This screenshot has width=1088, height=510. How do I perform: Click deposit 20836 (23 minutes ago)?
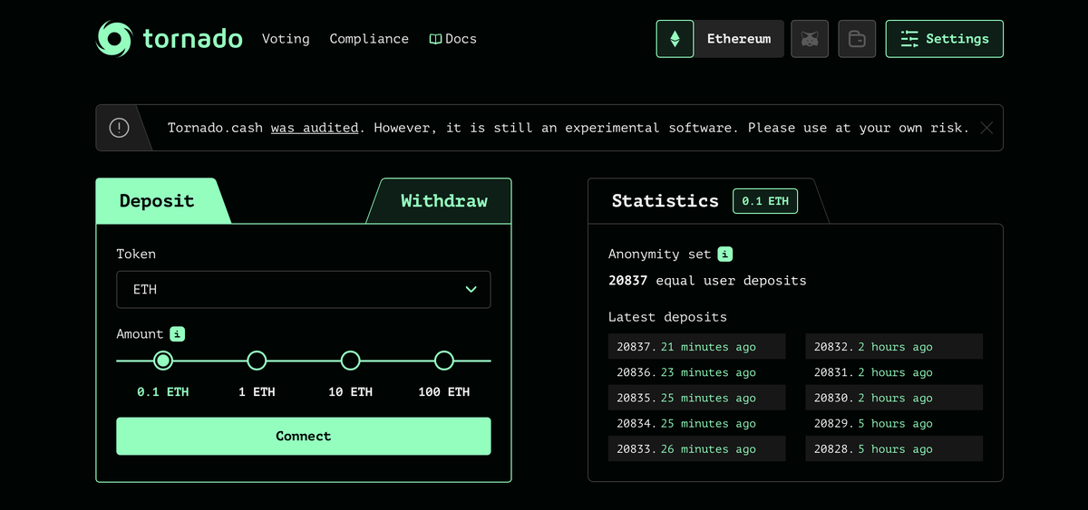(696, 372)
